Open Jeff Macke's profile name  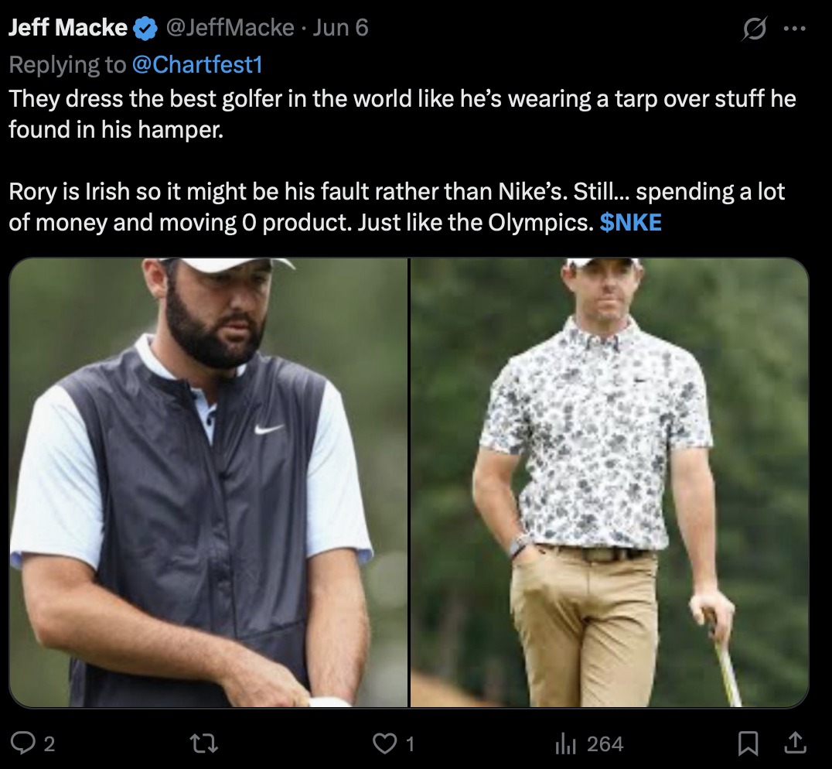point(67,29)
